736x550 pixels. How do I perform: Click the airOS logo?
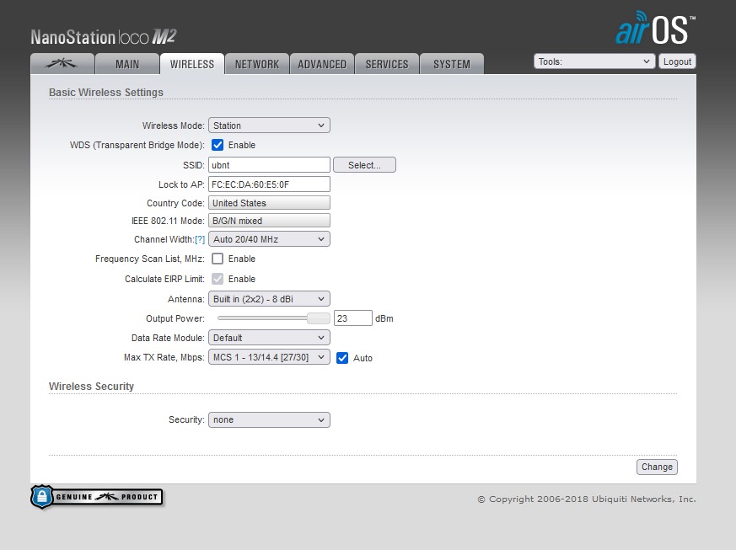point(655,28)
